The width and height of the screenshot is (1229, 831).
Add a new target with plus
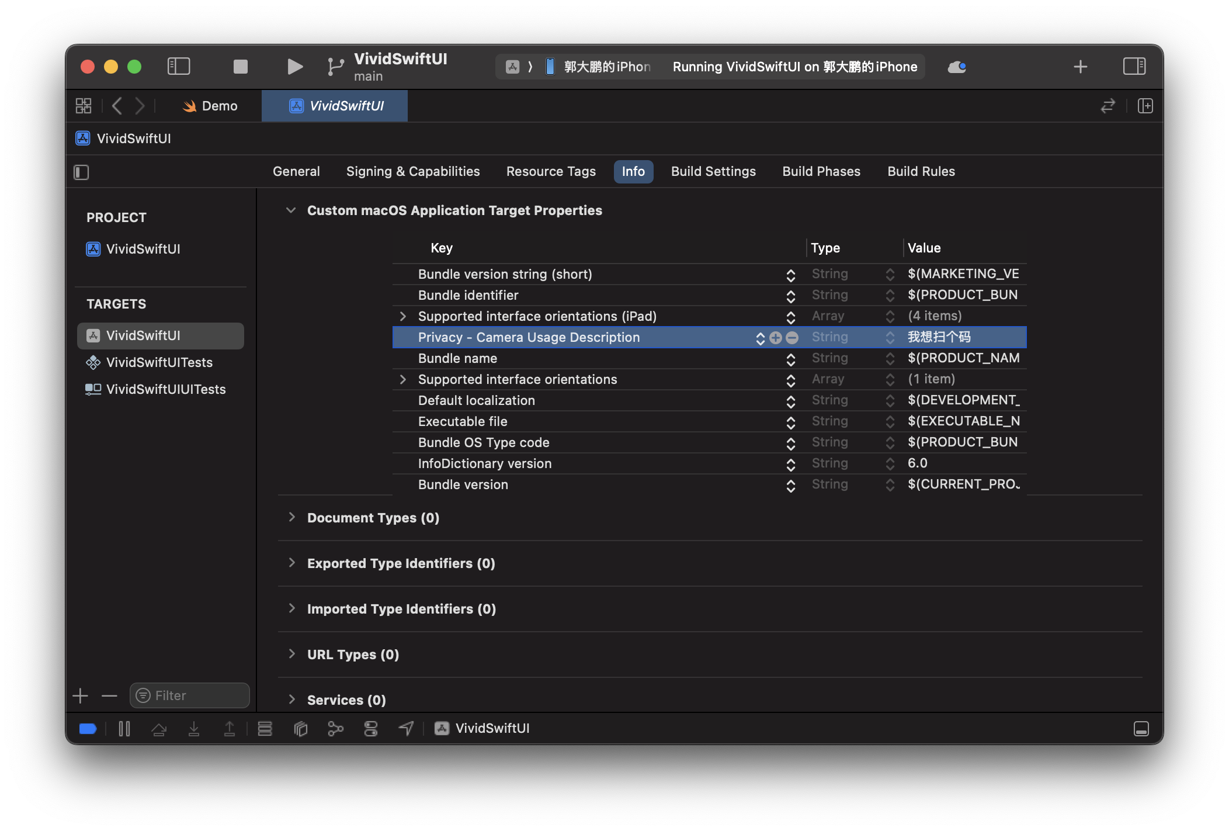tap(81, 695)
